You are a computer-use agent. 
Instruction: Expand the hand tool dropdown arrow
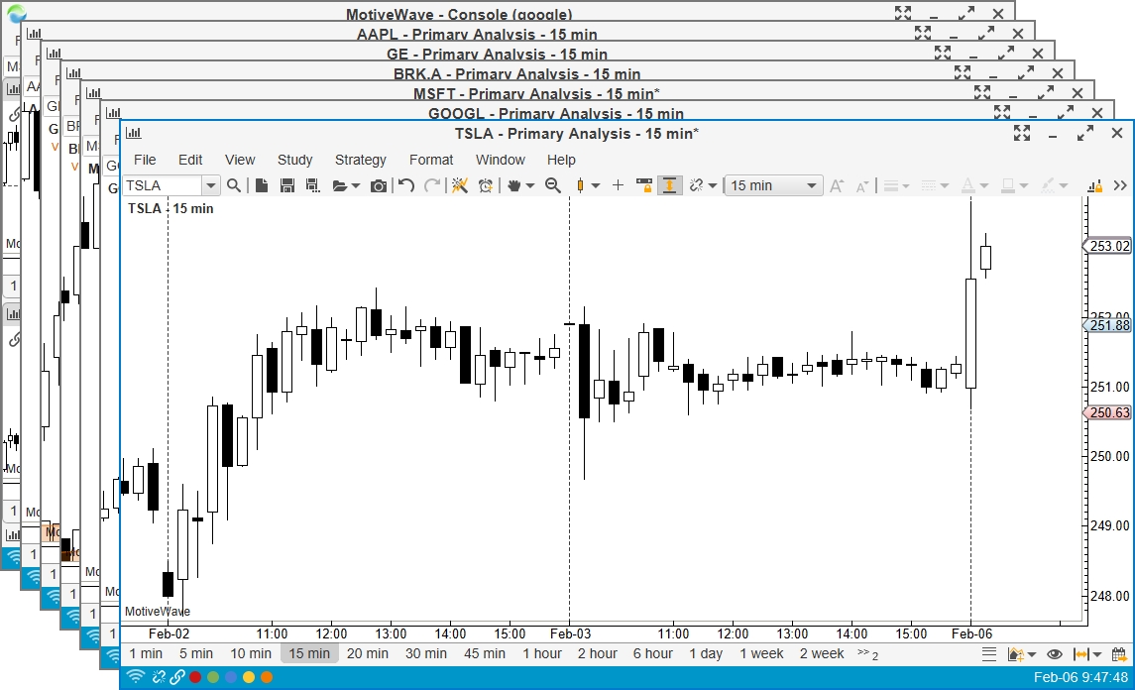click(530, 186)
